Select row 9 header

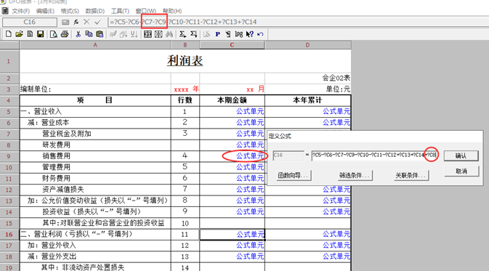click(9, 156)
